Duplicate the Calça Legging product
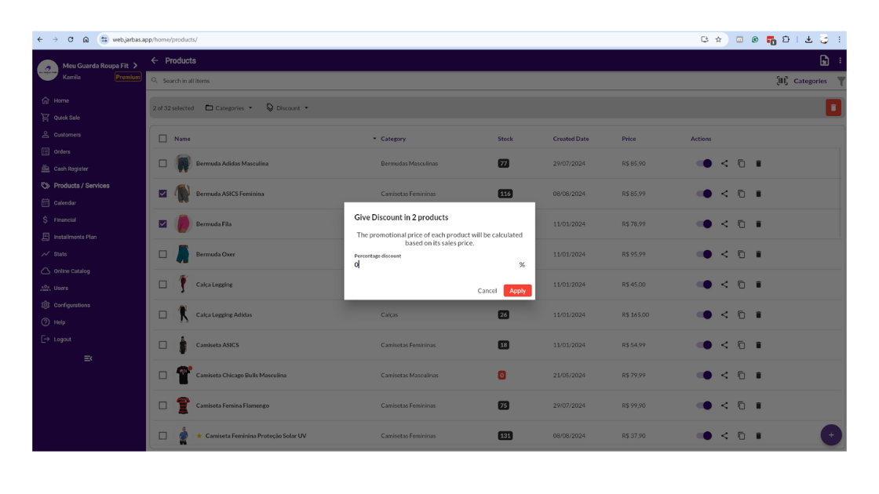 [x=742, y=285]
